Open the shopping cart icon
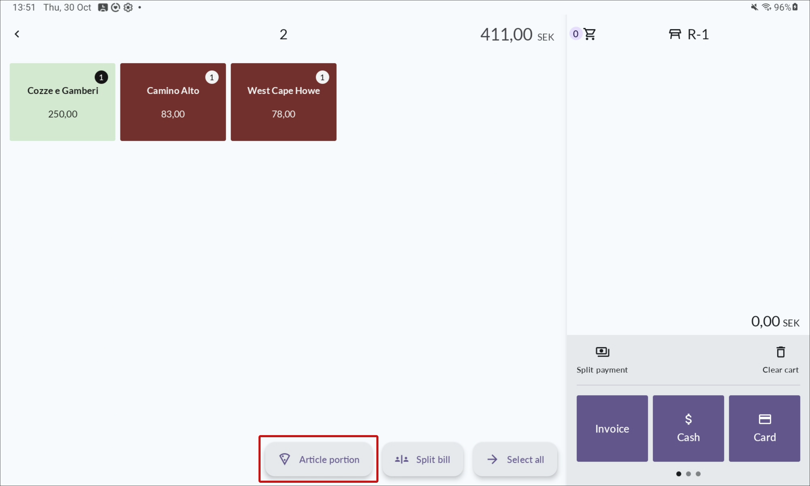 pos(590,34)
